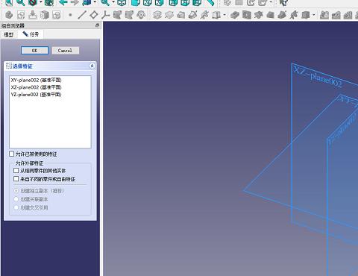Create local coordinate system icon
Image resolution: width=358 pixels, height=276 pixels.
point(106,15)
